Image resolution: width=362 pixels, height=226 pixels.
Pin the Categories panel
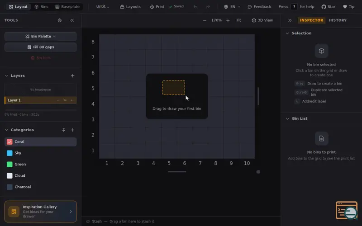point(63,130)
